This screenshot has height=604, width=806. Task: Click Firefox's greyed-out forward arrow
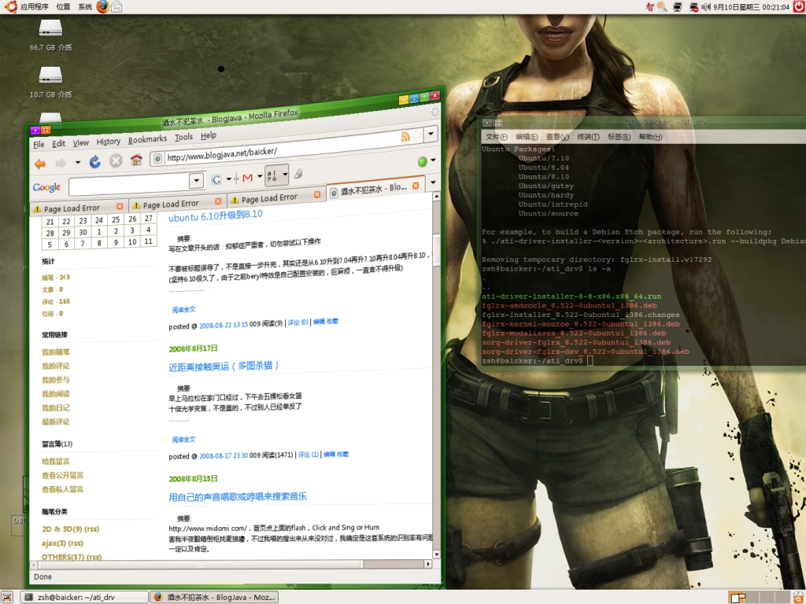point(61,164)
